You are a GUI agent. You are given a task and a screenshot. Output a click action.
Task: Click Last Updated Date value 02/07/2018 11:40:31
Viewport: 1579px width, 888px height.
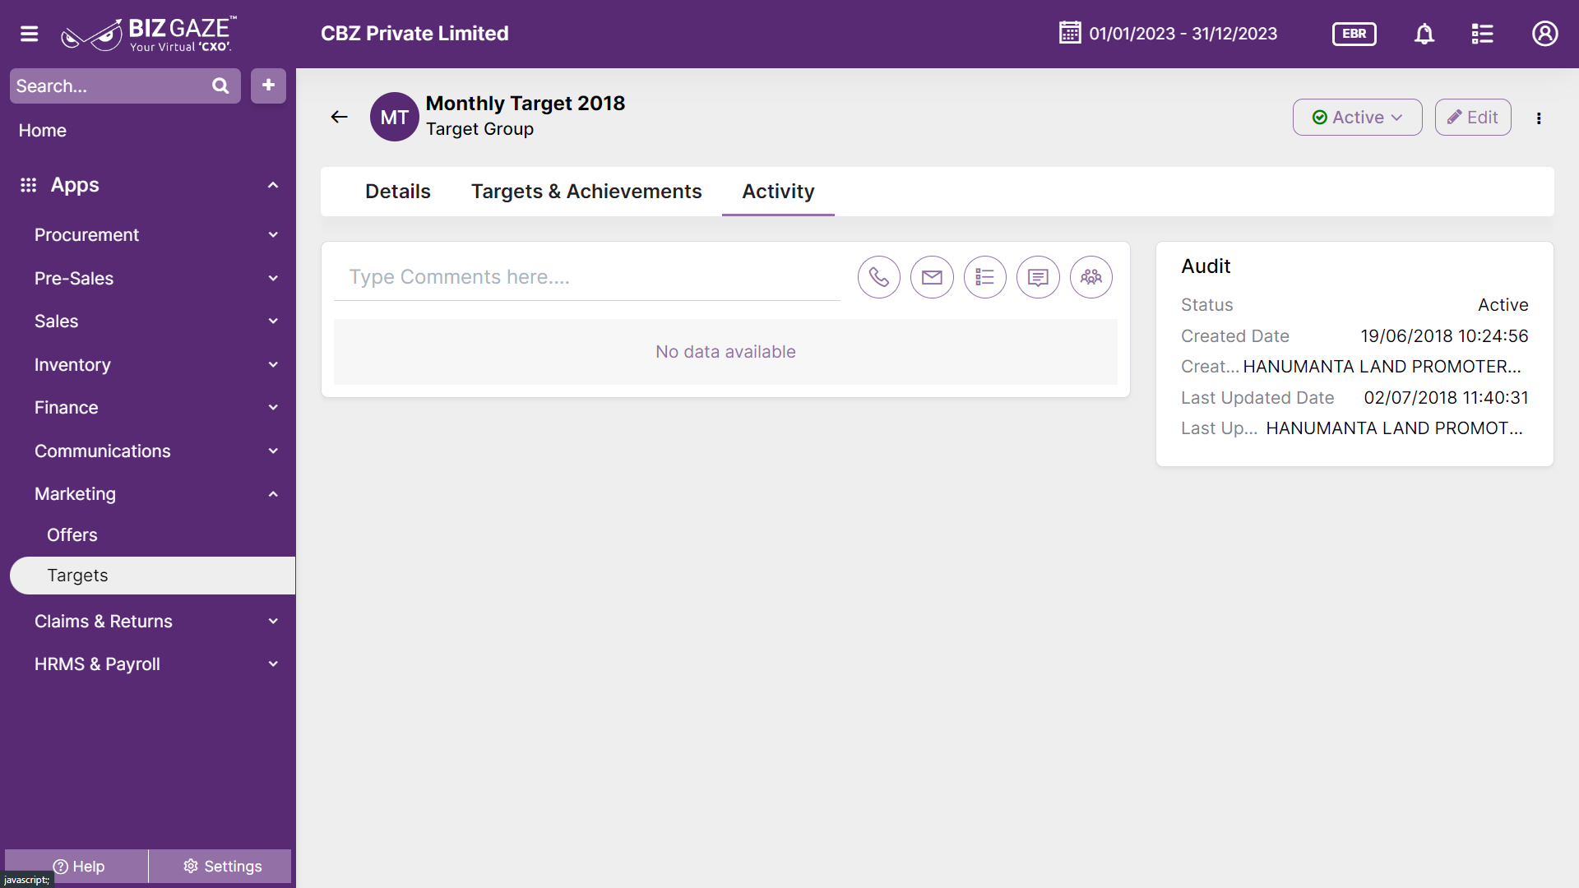(x=1446, y=398)
